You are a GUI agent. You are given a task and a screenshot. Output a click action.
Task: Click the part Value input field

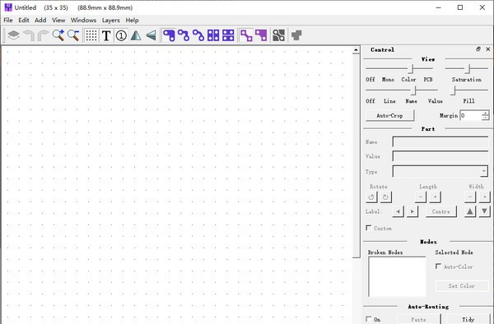click(440, 156)
